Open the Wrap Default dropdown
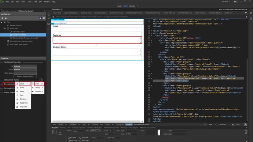Image resolution: width=253 pixels, height=142 pixels. pos(131,134)
